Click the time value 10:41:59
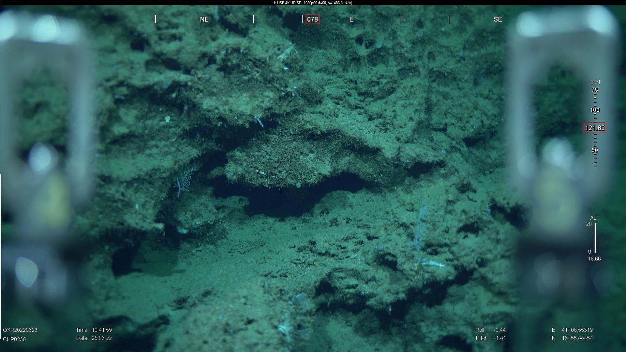This screenshot has height=352, width=626. (x=102, y=330)
